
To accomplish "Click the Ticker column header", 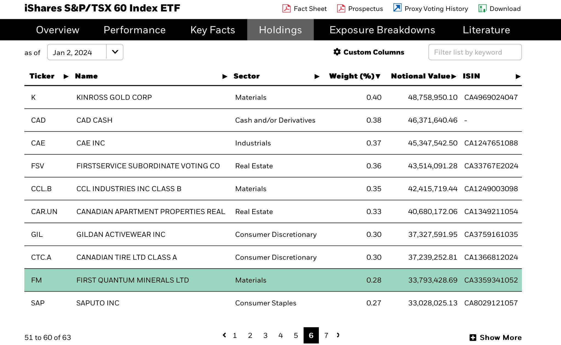I will coord(42,76).
